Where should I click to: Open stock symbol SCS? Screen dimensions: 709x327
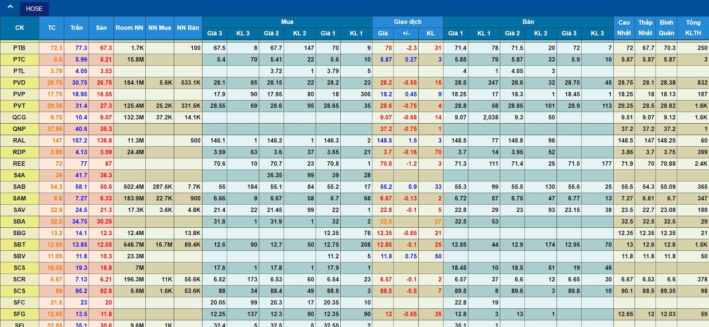[19, 291]
